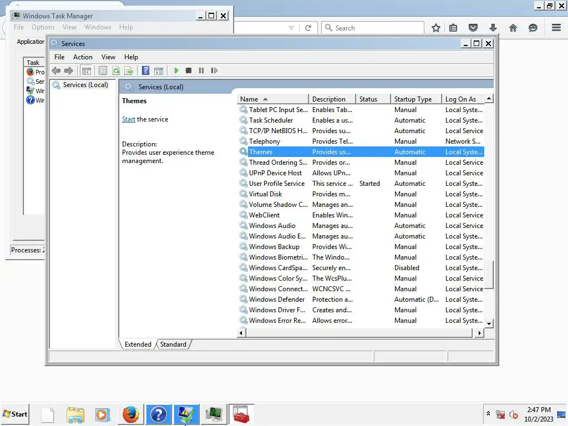The width and height of the screenshot is (568, 426).
Task: Select the Windows Error Reporting service
Action: tap(361, 320)
